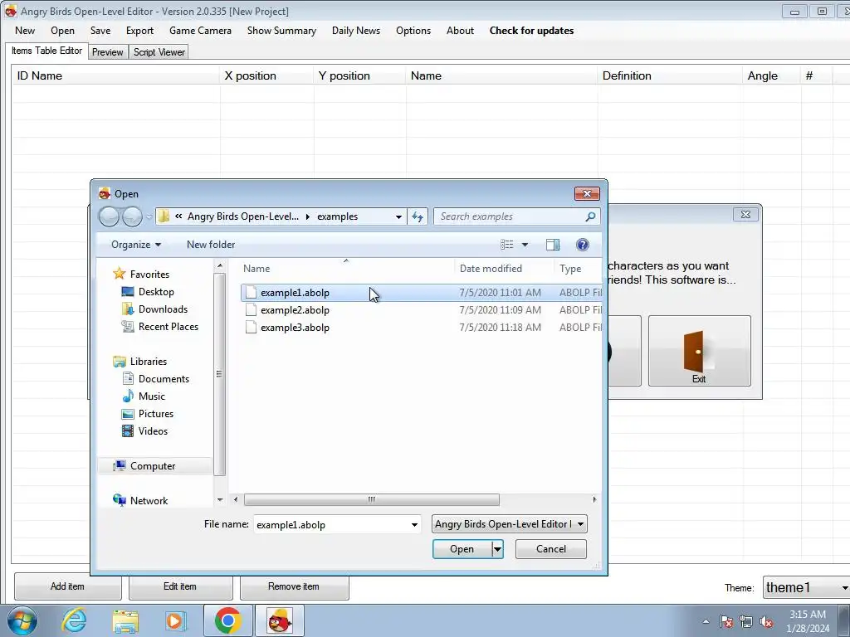The image size is (850, 637).
Task: Click Show Summary menu item
Action: point(281,31)
